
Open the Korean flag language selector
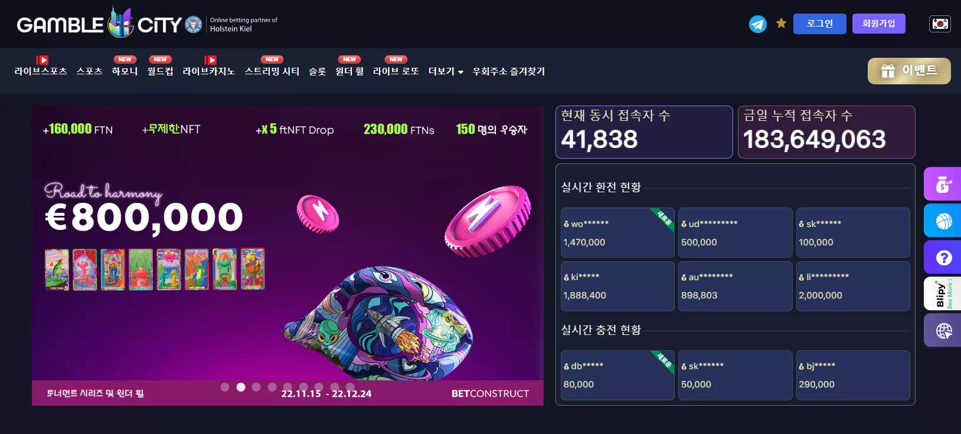pos(940,24)
